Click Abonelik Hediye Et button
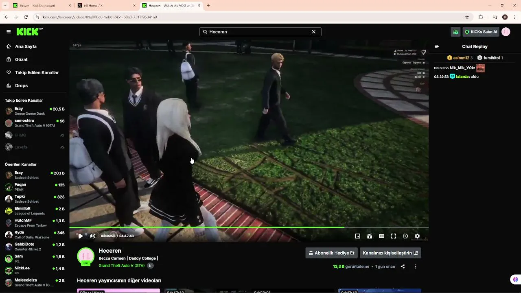The height and width of the screenshot is (293, 521). tap(331, 253)
